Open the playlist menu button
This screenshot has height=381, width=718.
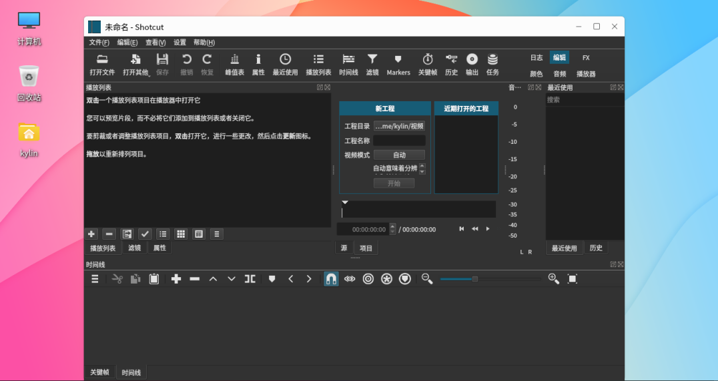point(217,234)
